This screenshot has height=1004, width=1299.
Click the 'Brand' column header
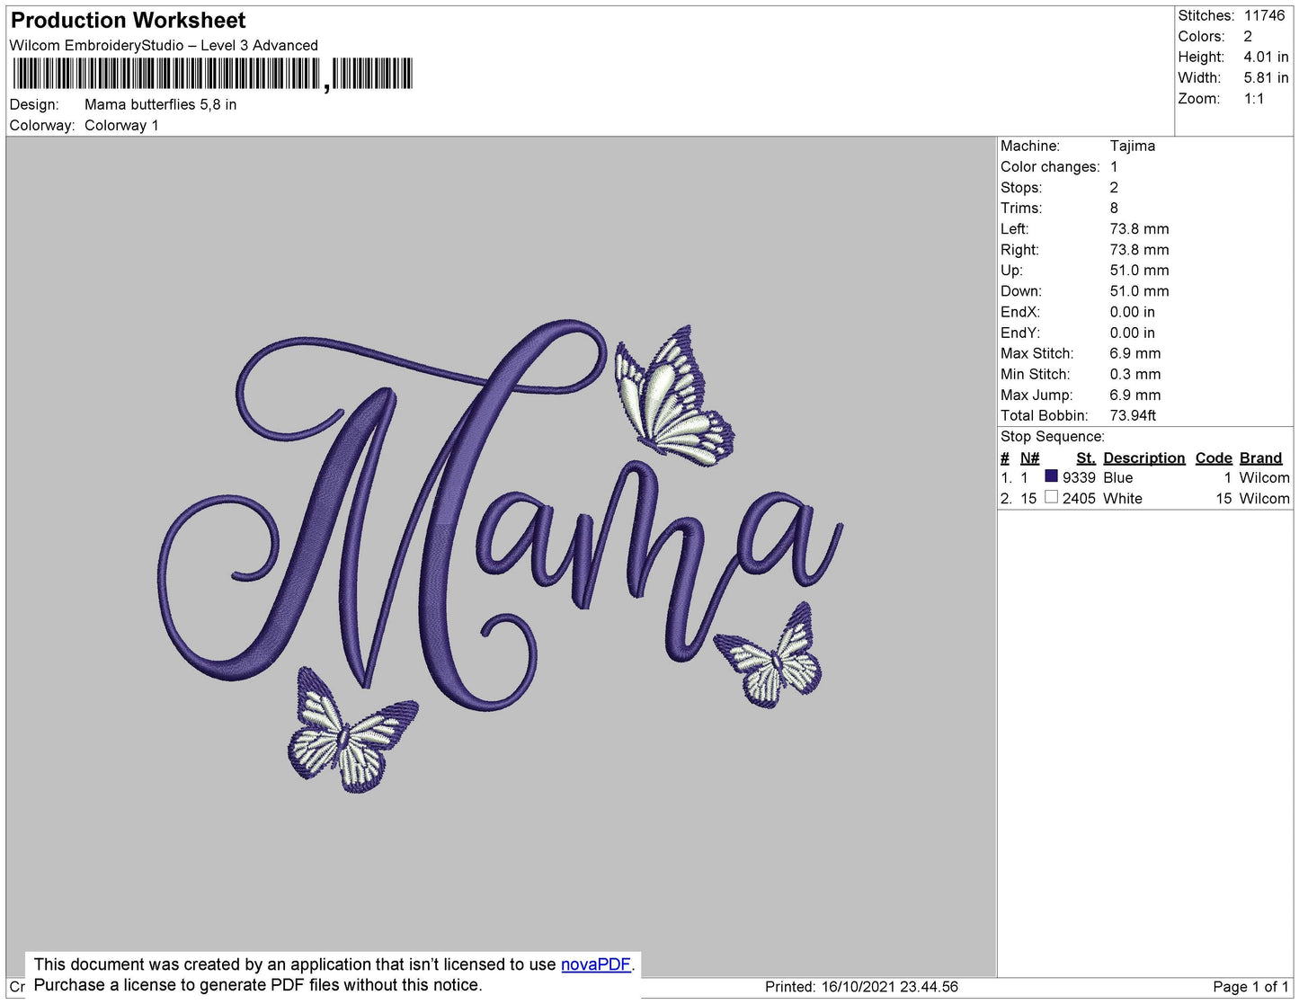(1261, 458)
